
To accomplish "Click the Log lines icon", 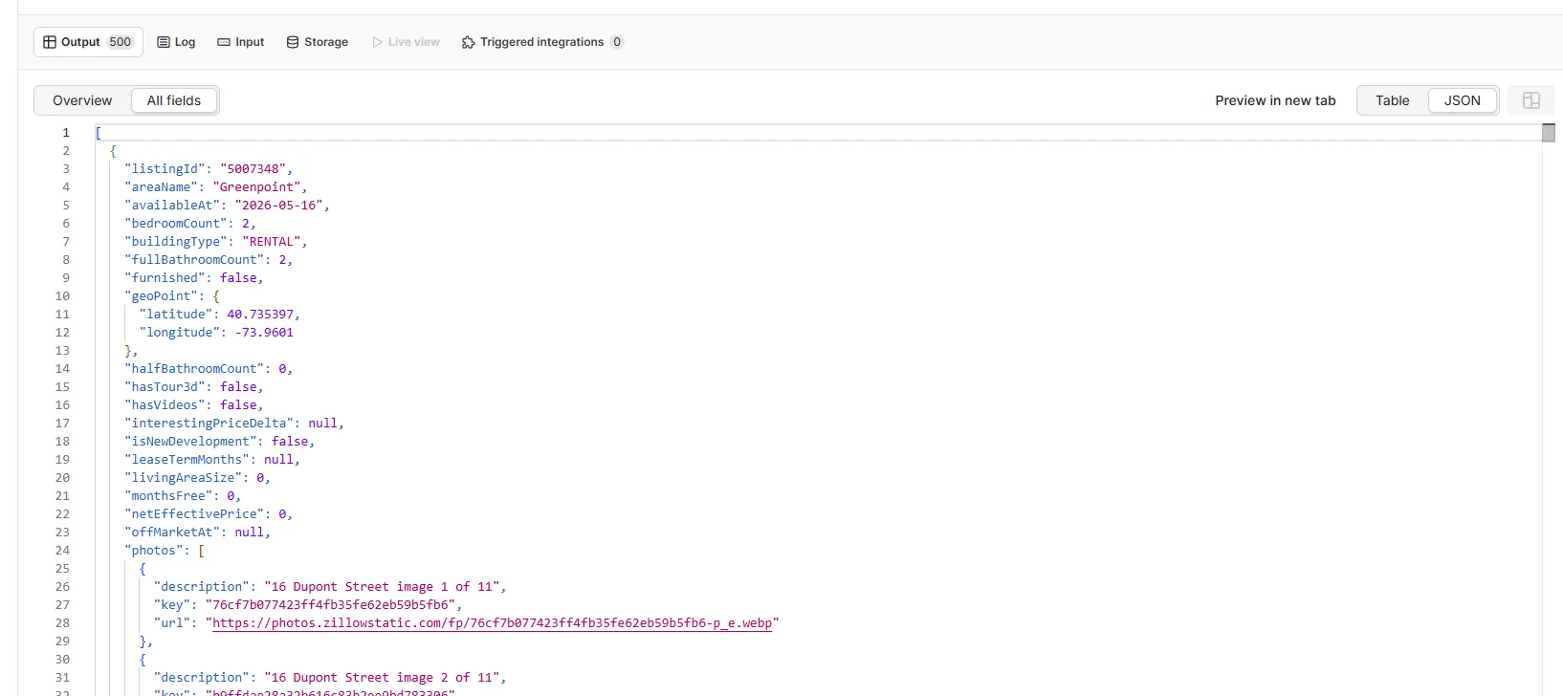I will click(164, 42).
